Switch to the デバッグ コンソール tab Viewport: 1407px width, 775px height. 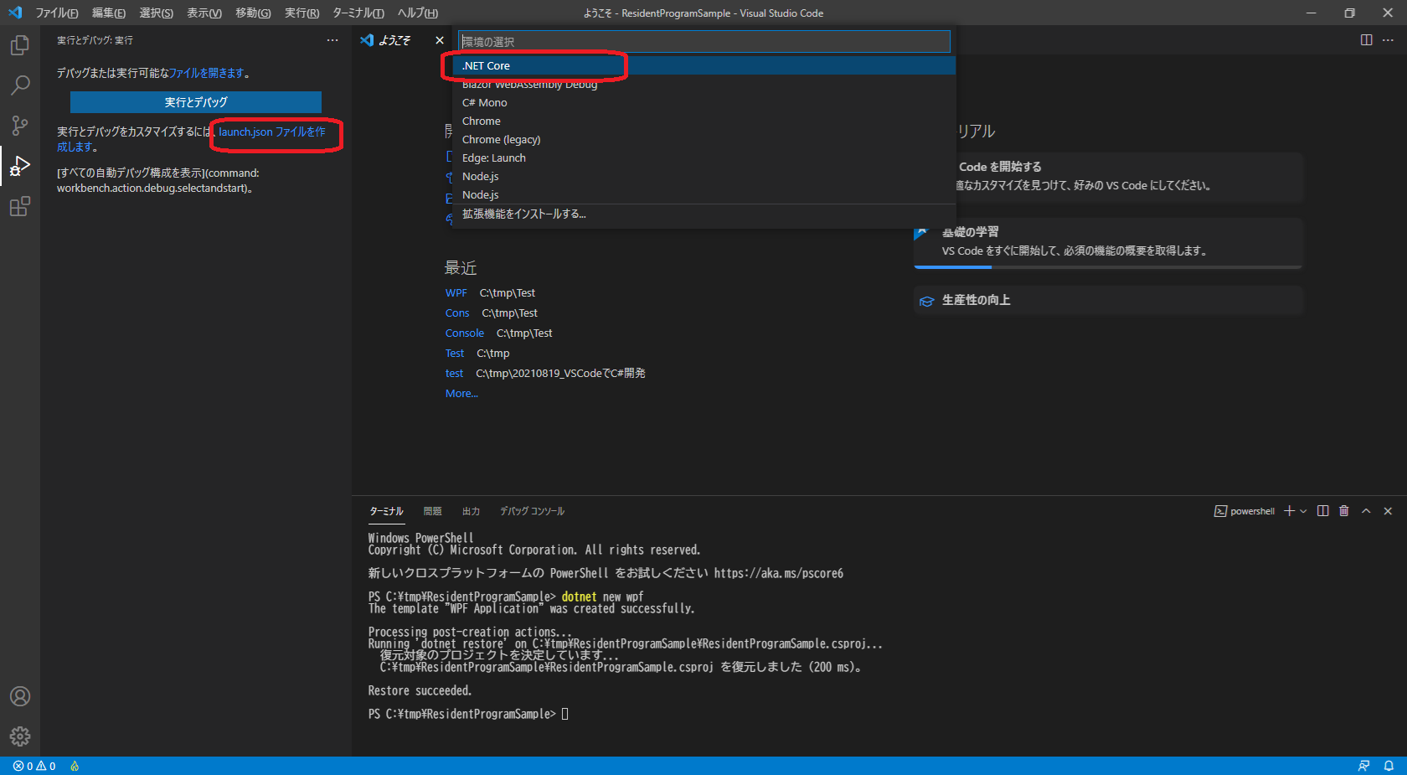533,511
